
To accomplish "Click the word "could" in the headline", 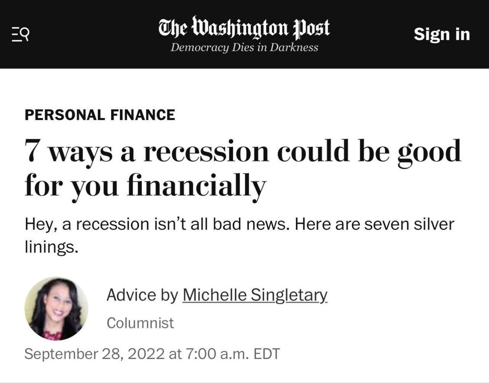I will (310, 151).
